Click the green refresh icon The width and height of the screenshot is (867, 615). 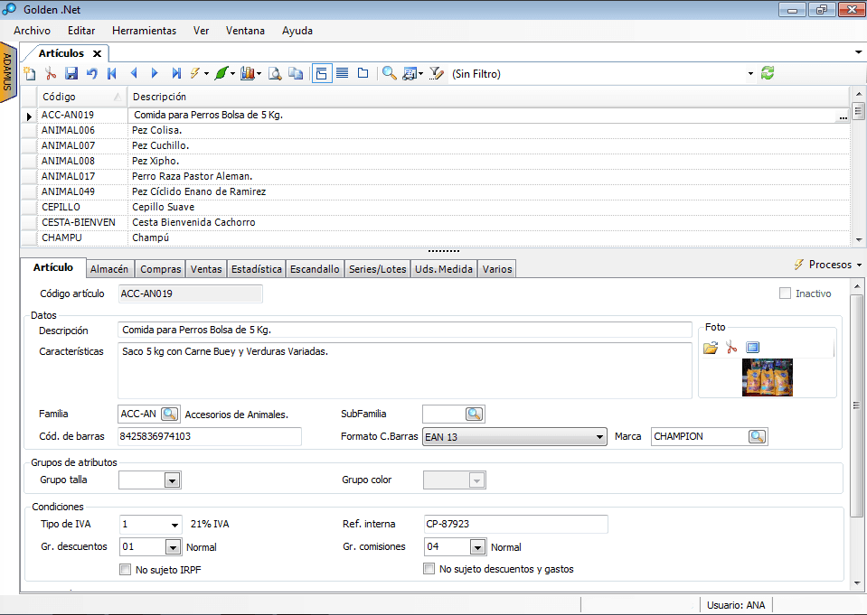tap(768, 74)
